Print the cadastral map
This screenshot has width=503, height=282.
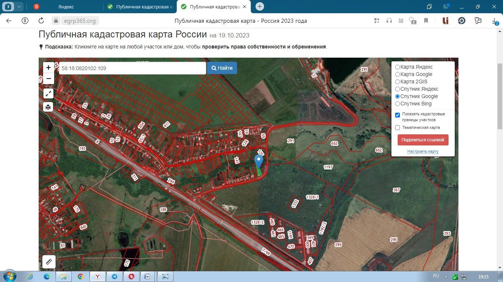(x=49, y=107)
